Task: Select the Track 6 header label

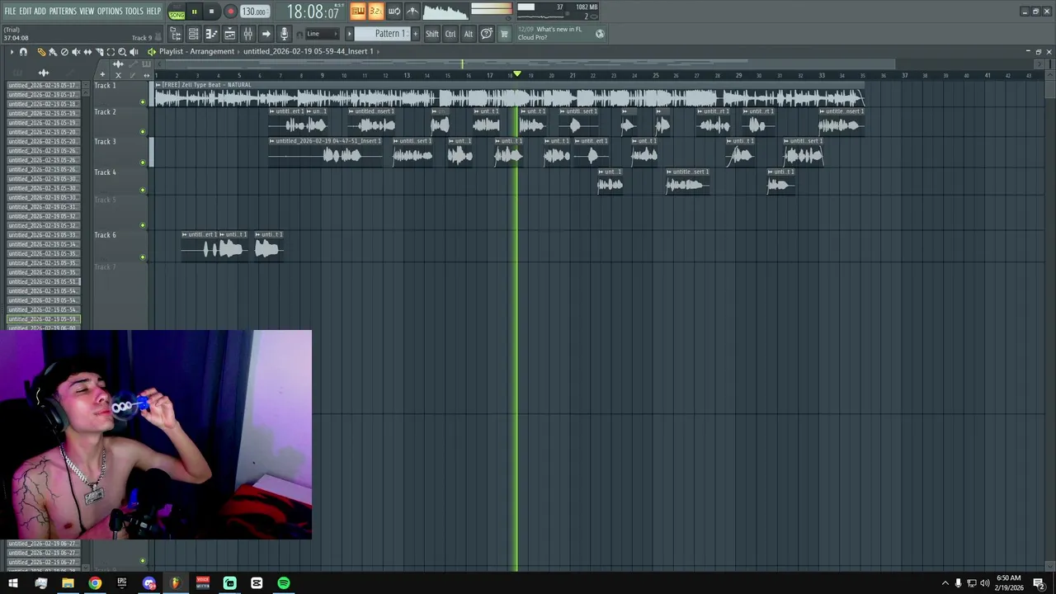Action: pos(105,235)
